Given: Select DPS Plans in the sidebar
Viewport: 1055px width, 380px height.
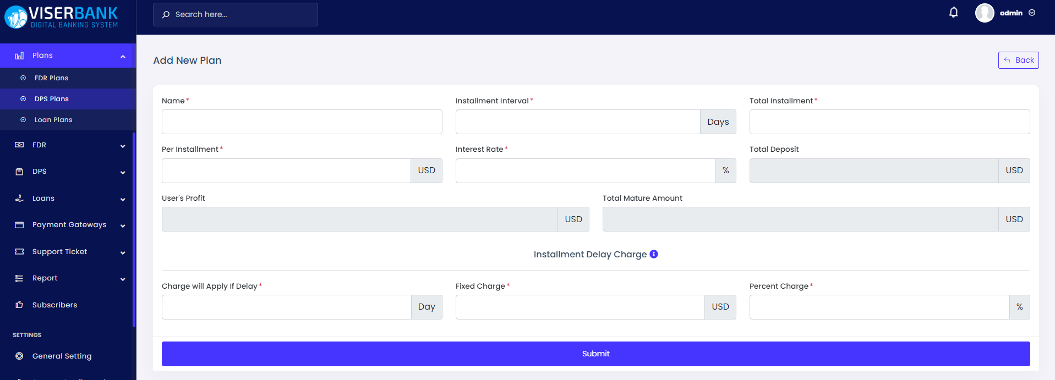Looking at the screenshot, I should point(52,99).
